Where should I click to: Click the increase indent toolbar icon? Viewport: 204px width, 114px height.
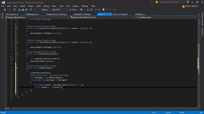pos(99,10)
